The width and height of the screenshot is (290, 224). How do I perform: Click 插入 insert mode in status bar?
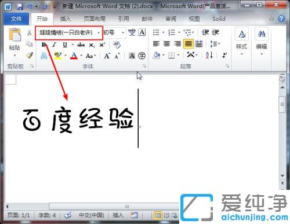(x=118, y=215)
